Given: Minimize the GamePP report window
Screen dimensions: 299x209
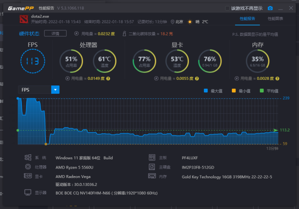Looking at the screenshot, I should (x=280, y=8).
